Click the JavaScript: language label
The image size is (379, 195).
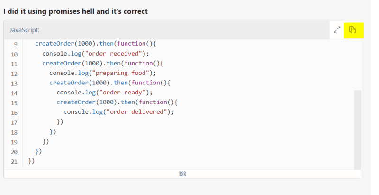(25, 30)
